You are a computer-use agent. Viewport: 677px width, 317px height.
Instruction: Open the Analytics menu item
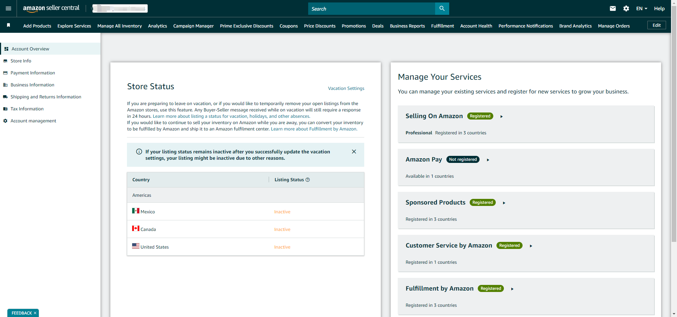(157, 26)
